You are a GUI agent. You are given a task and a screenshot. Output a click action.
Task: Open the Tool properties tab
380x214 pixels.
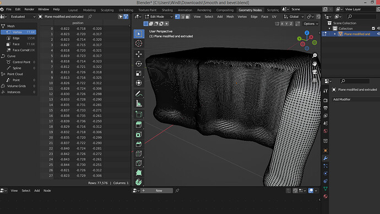[x=325, y=91]
